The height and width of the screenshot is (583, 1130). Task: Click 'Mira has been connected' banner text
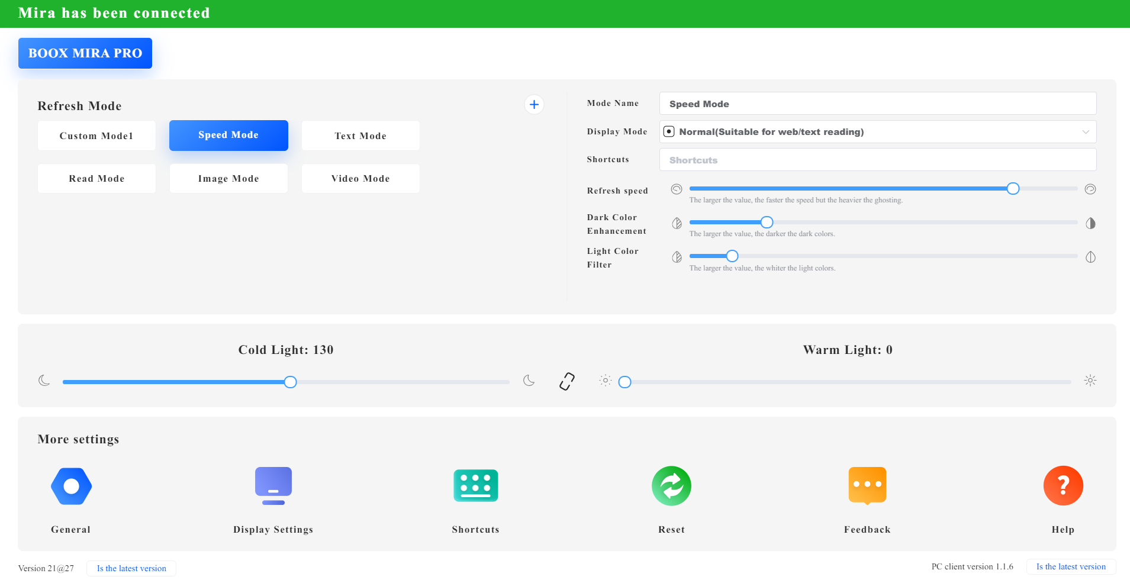coord(114,13)
